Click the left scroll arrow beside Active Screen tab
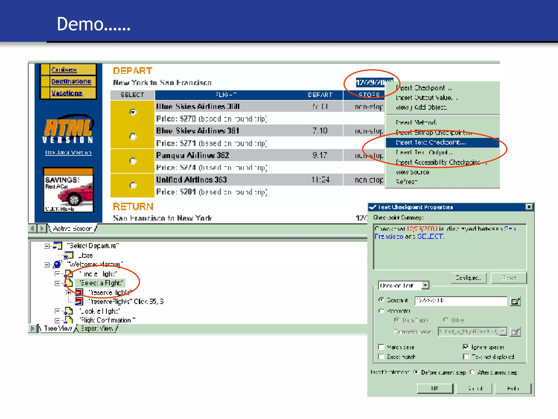The height and width of the screenshot is (419, 558). pyautogui.click(x=32, y=228)
